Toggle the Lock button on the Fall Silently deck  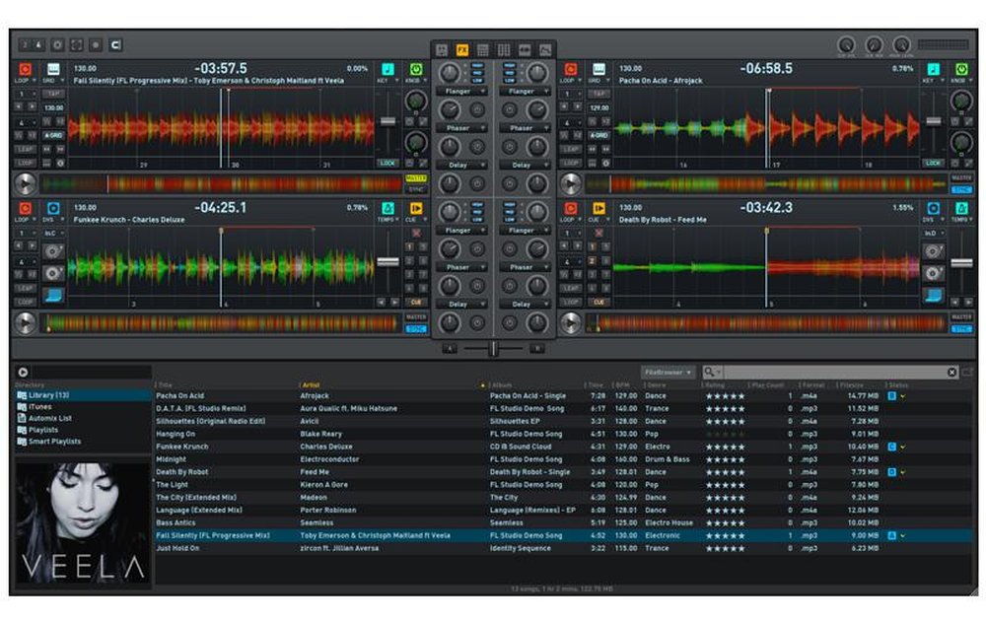click(387, 163)
